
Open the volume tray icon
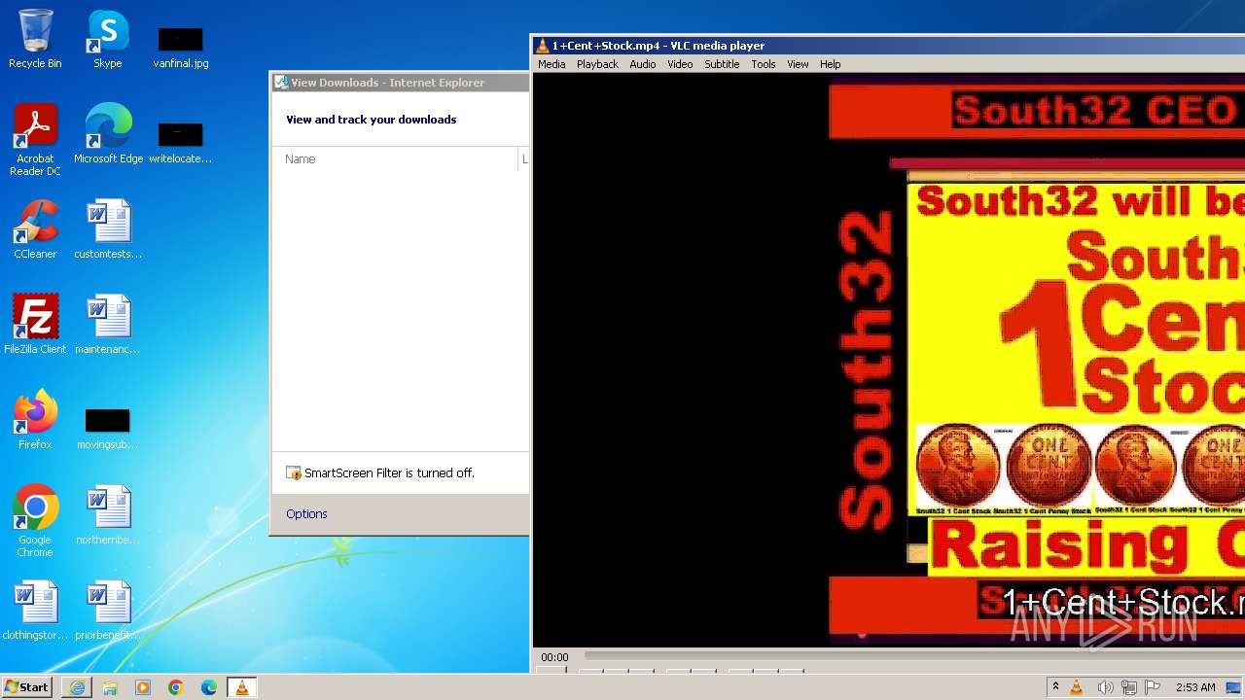pos(1105,687)
